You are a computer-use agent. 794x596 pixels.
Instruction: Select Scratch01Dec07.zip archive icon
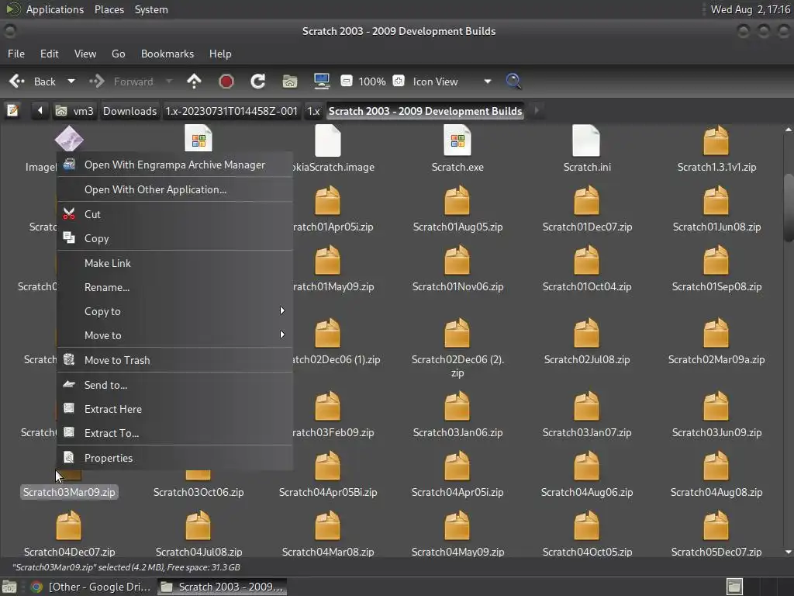(x=586, y=200)
